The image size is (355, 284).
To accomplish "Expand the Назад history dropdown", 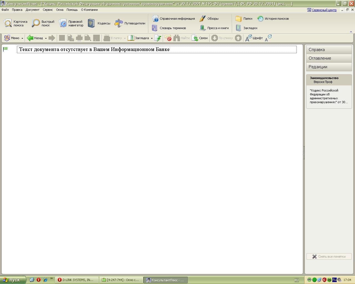I will [x=46, y=38].
